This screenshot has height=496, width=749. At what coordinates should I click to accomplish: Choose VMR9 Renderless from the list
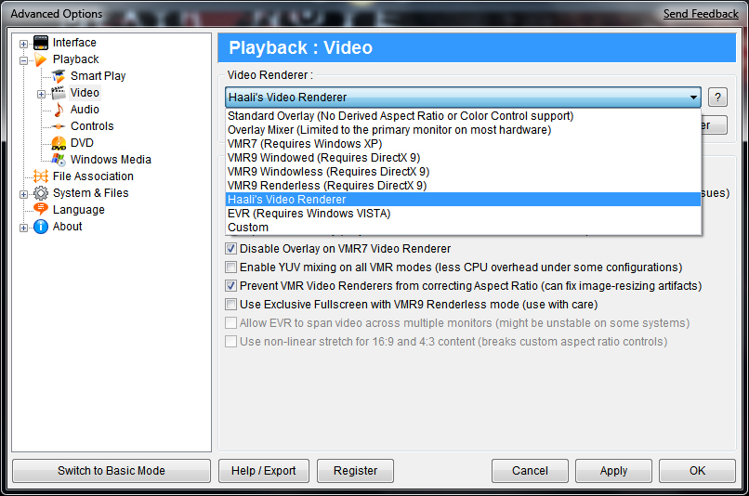326,186
